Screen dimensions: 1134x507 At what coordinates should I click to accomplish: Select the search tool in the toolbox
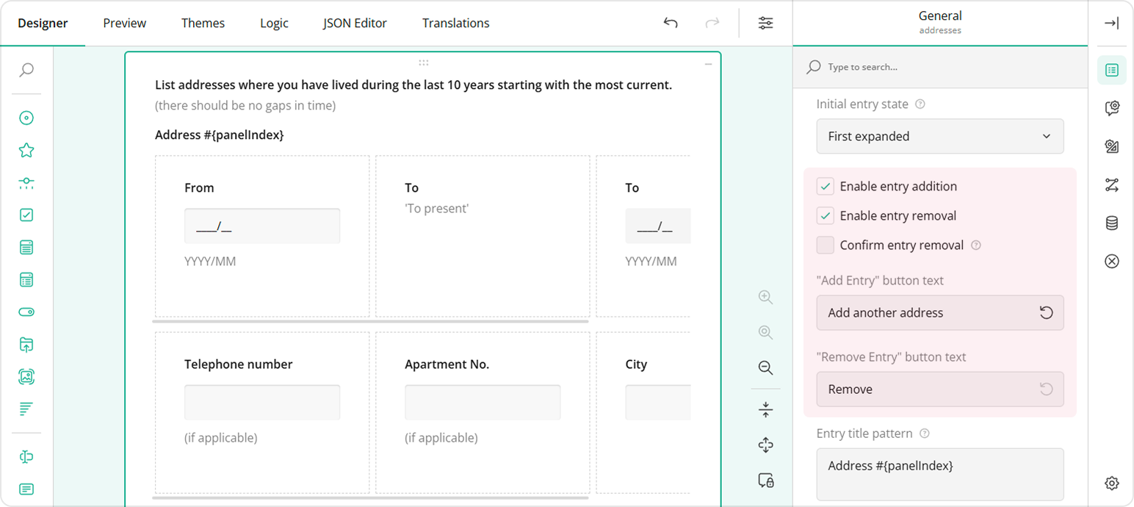click(26, 70)
